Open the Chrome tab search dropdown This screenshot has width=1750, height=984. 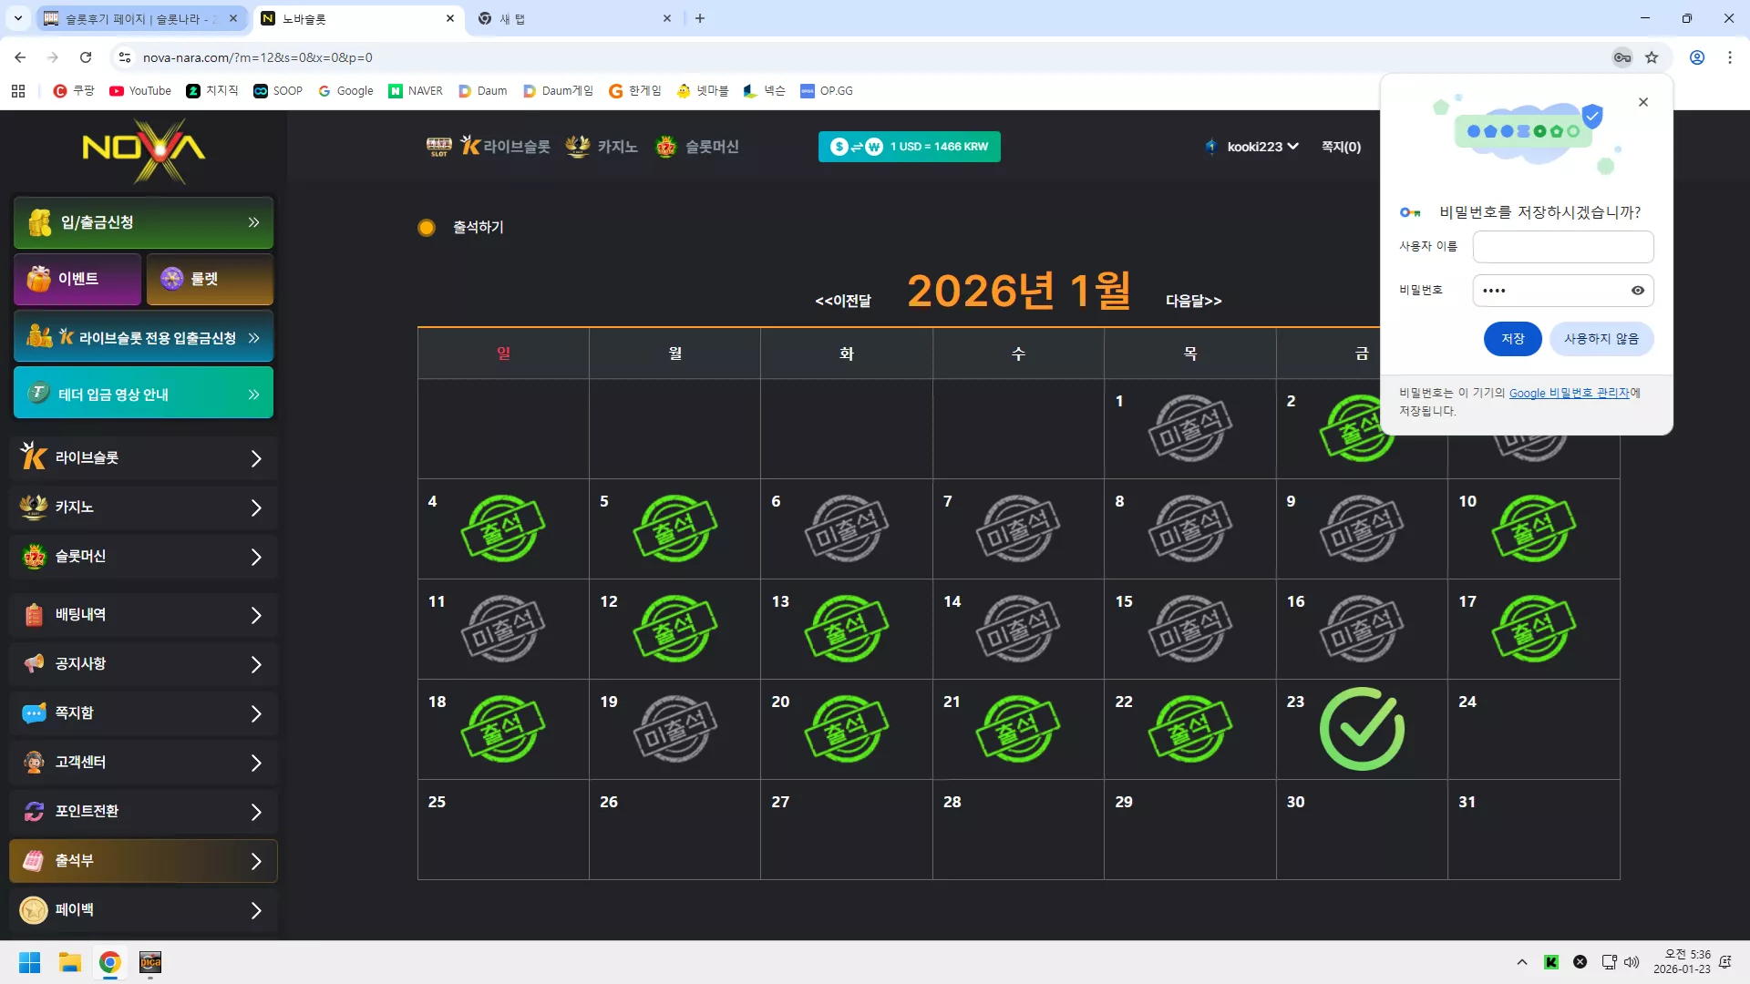point(18,18)
